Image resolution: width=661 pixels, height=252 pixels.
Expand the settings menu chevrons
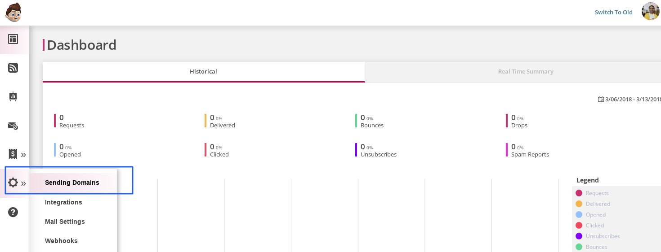(x=23, y=183)
